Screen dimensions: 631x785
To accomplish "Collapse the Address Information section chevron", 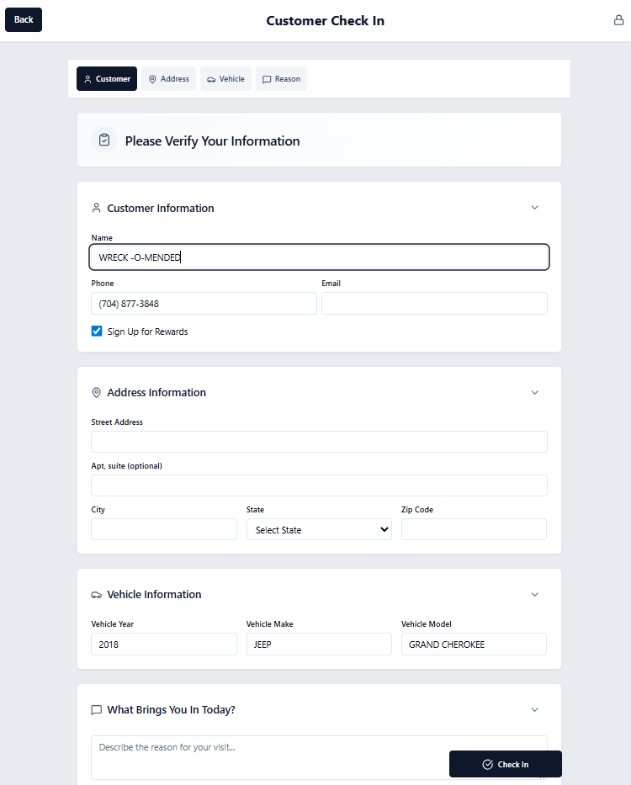I will [x=534, y=392].
